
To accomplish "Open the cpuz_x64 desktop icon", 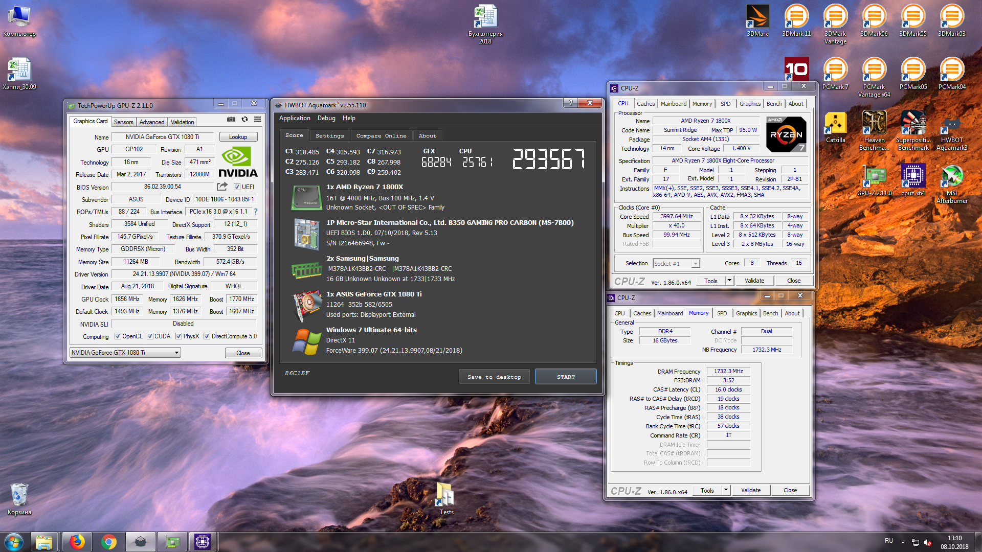I will (913, 180).
